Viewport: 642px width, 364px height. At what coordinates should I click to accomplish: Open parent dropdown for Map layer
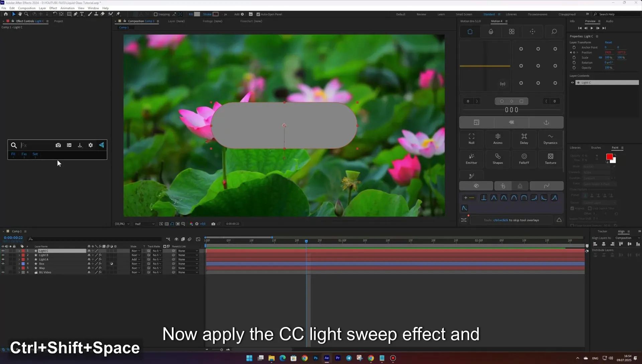pos(188,268)
